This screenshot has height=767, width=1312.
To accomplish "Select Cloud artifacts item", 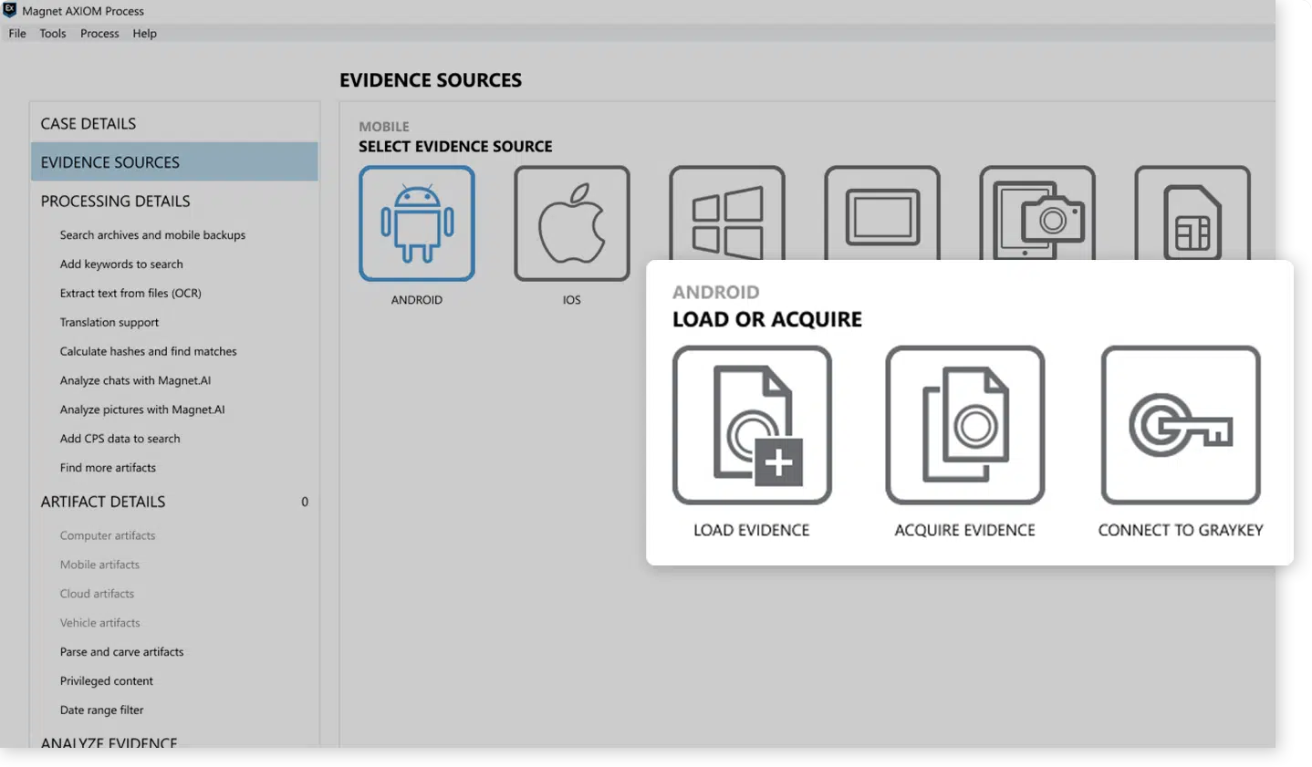I will [x=97, y=595].
